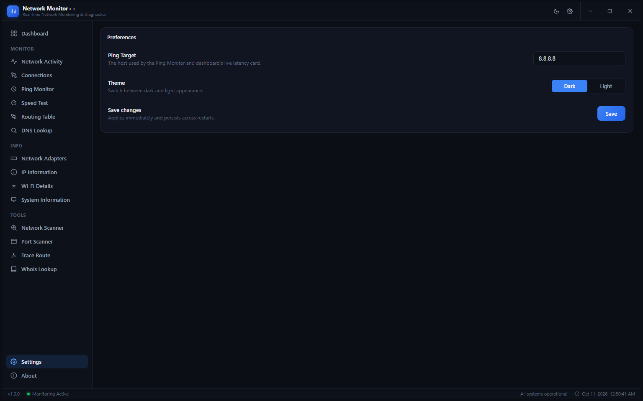Click the v1.0.0 version label
This screenshot has height=401, width=643.
coord(14,394)
